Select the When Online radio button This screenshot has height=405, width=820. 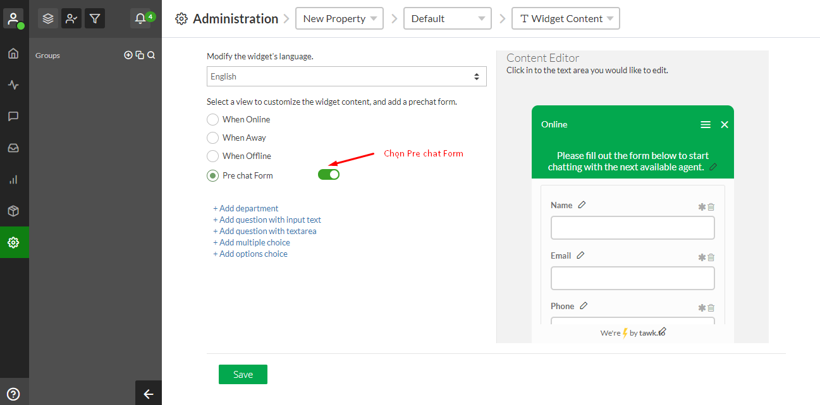pyautogui.click(x=213, y=119)
